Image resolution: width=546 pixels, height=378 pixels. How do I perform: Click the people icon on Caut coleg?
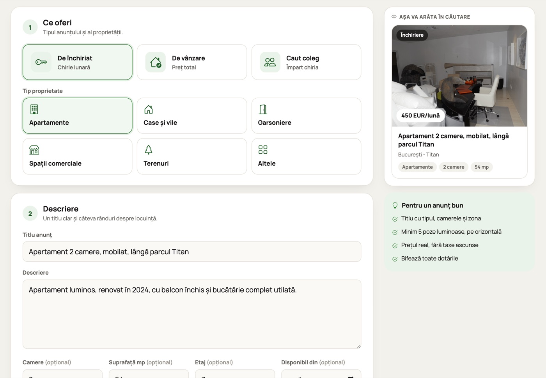tap(270, 62)
